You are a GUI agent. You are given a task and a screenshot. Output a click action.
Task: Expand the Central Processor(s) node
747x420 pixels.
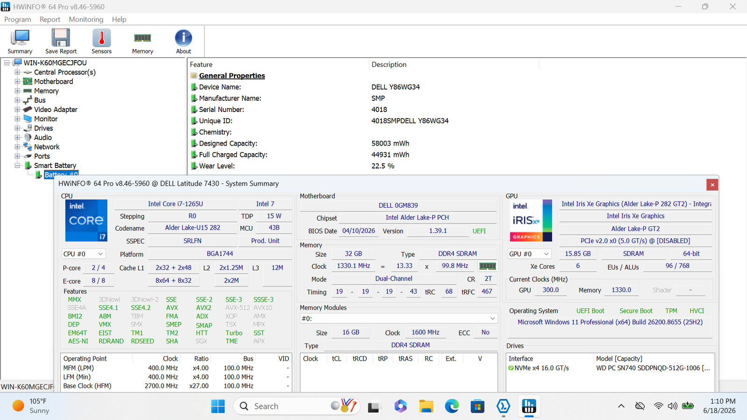(x=17, y=72)
